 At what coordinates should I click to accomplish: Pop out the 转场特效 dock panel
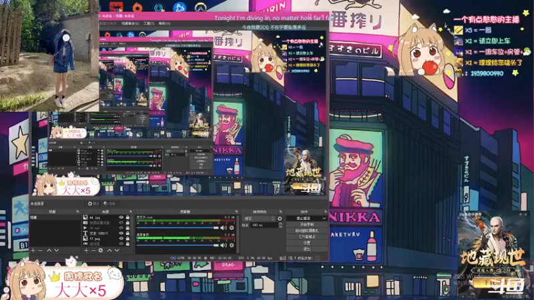[x=280, y=212]
